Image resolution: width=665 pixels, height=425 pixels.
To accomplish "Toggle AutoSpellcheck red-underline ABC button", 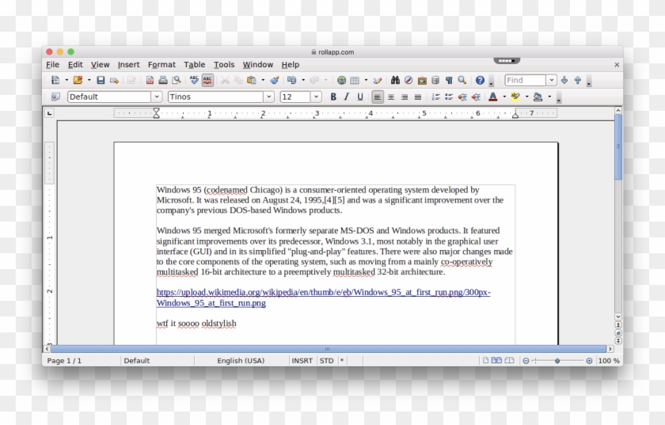I will point(207,80).
